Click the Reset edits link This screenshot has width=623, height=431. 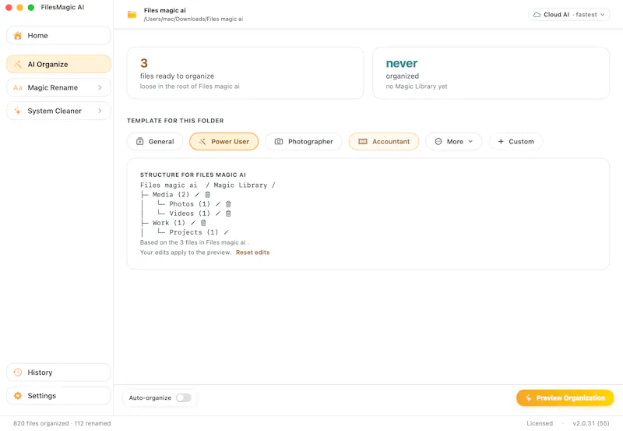252,253
